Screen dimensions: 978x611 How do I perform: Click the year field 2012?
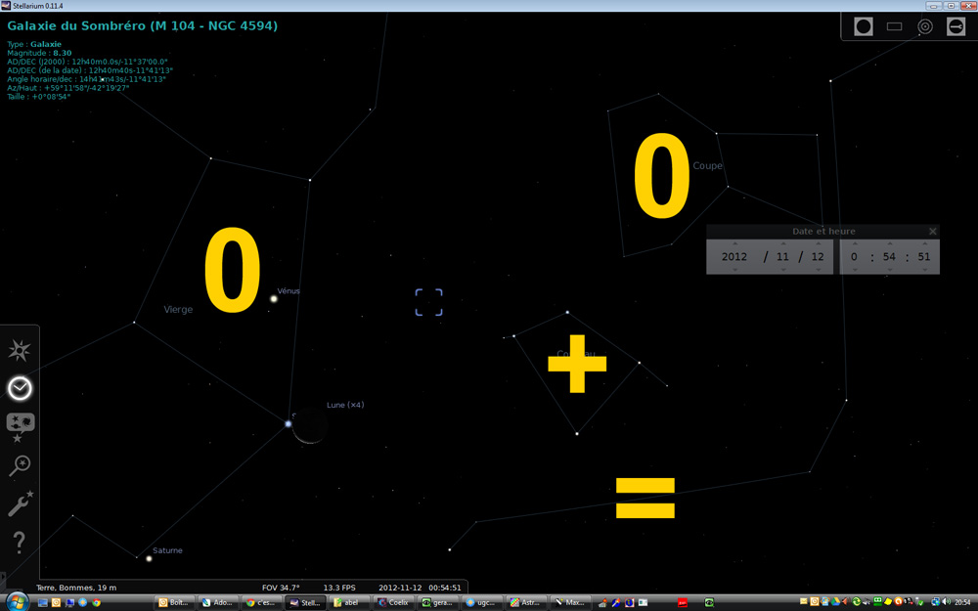point(734,257)
